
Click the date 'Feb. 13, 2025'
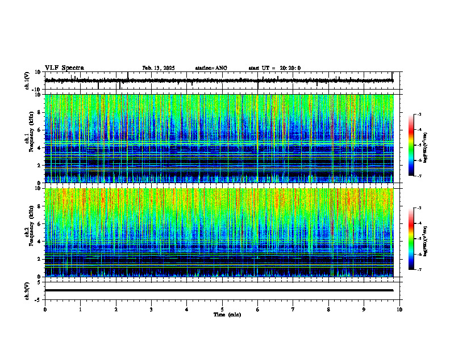pos(159,68)
